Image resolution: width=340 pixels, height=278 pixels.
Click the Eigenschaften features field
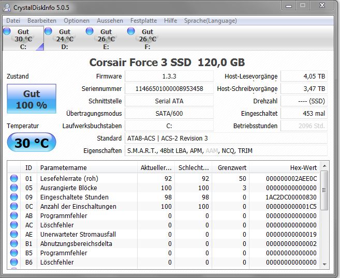(x=226, y=150)
